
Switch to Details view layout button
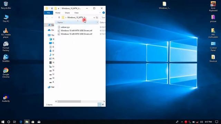[x=99, y=104]
